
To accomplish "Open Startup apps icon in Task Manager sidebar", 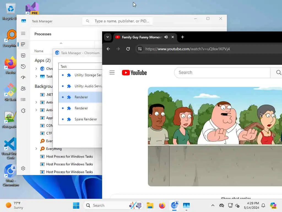I will [23, 78].
